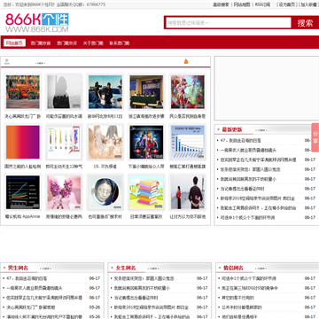Click the red 搜索 search button
319x319 pixels.
pyautogui.click(x=305, y=23)
